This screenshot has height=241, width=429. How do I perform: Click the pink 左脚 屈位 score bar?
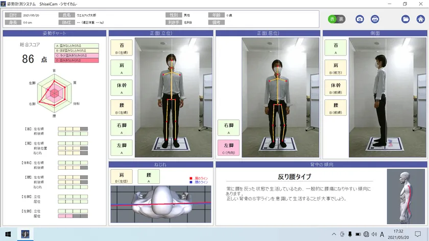point(73,216)
